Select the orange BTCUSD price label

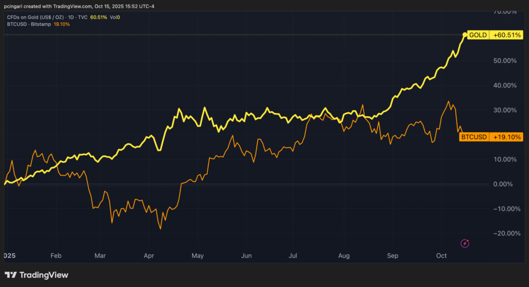(474, 137)
